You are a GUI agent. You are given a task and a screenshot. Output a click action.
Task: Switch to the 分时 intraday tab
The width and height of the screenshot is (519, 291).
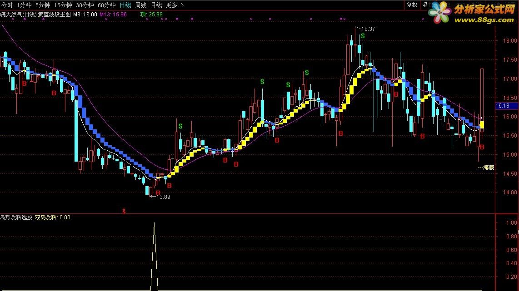point(7,5)
